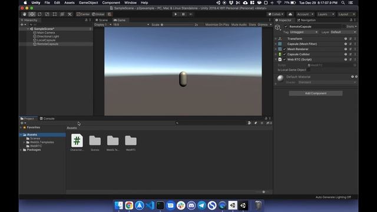Open the Character script asset

tap(77, 142)
